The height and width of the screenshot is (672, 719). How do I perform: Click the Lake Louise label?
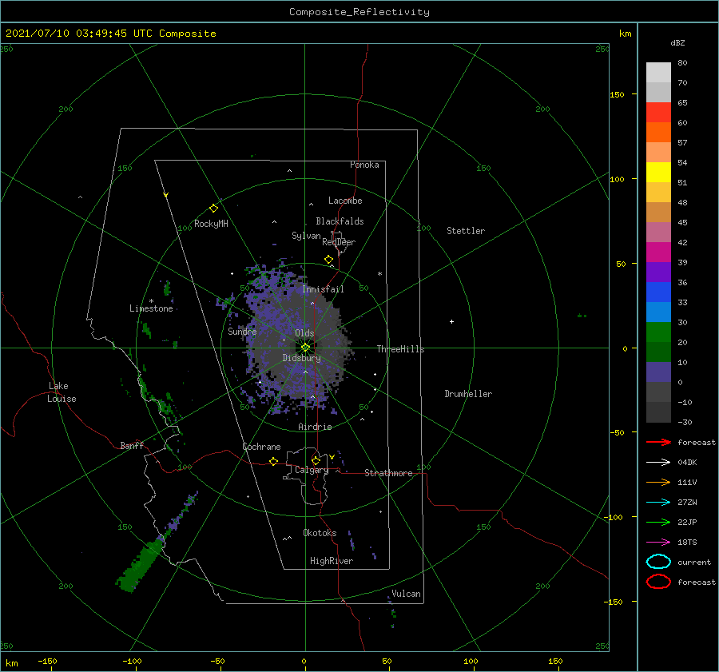tap(62, 392)
